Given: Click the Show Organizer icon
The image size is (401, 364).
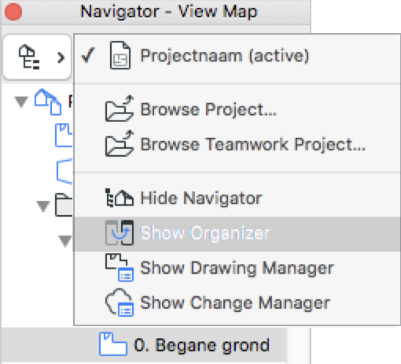Looking at the screenshot, I should click(x=120, y=232).
